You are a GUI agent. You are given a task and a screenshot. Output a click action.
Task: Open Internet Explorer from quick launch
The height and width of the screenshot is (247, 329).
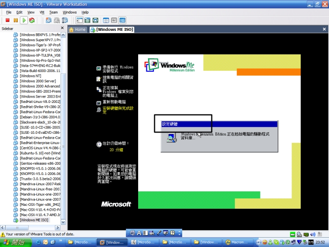tap(38, 242)
